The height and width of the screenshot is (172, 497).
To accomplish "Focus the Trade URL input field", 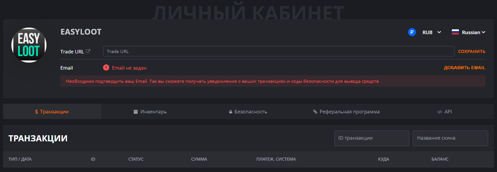I will coord(279,51).
